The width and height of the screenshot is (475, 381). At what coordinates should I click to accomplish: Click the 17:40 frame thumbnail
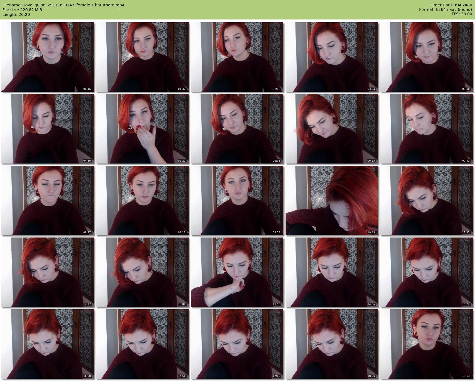tap(237, 344)
